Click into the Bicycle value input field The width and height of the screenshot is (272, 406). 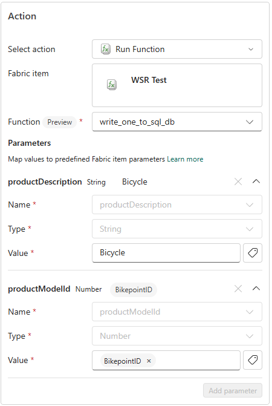[166, 253]
